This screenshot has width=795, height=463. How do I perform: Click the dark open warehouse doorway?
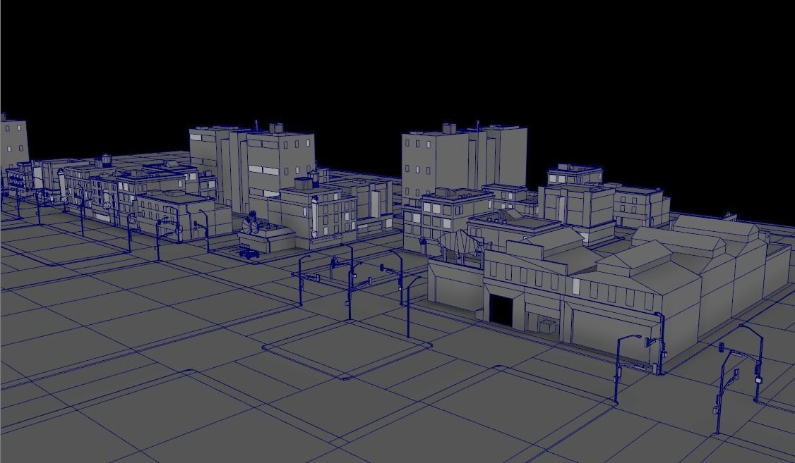(501, 310)
